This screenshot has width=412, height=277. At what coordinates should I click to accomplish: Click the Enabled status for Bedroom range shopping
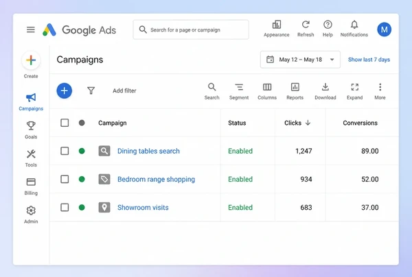pyautogui.click(x=240, y=179)
